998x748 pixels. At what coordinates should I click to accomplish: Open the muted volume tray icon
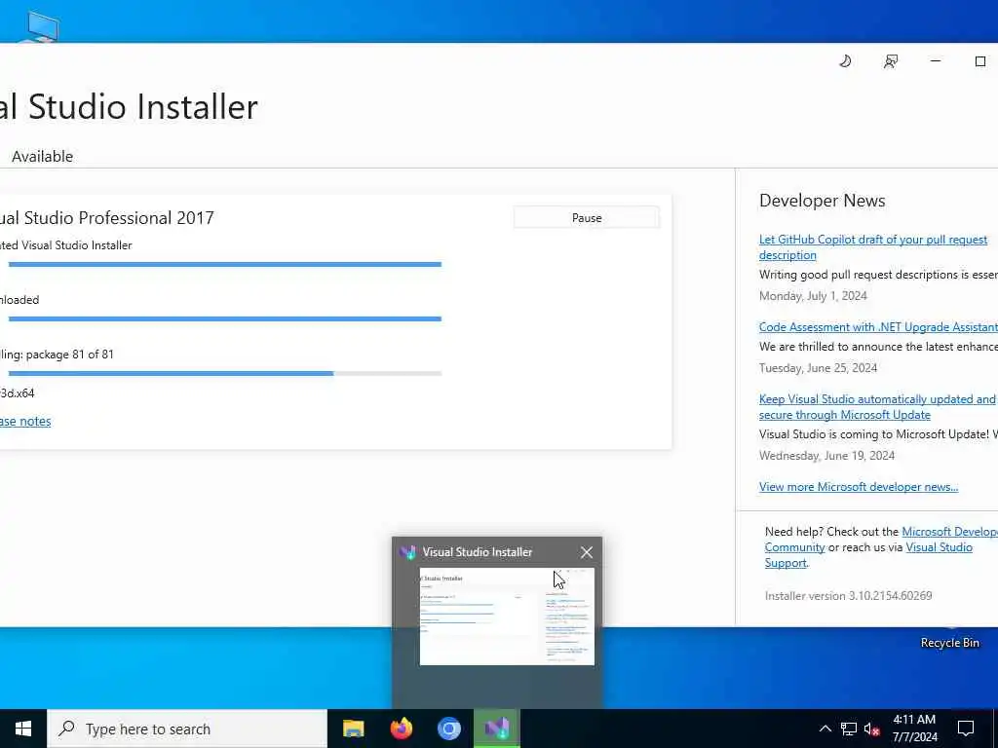872,729
